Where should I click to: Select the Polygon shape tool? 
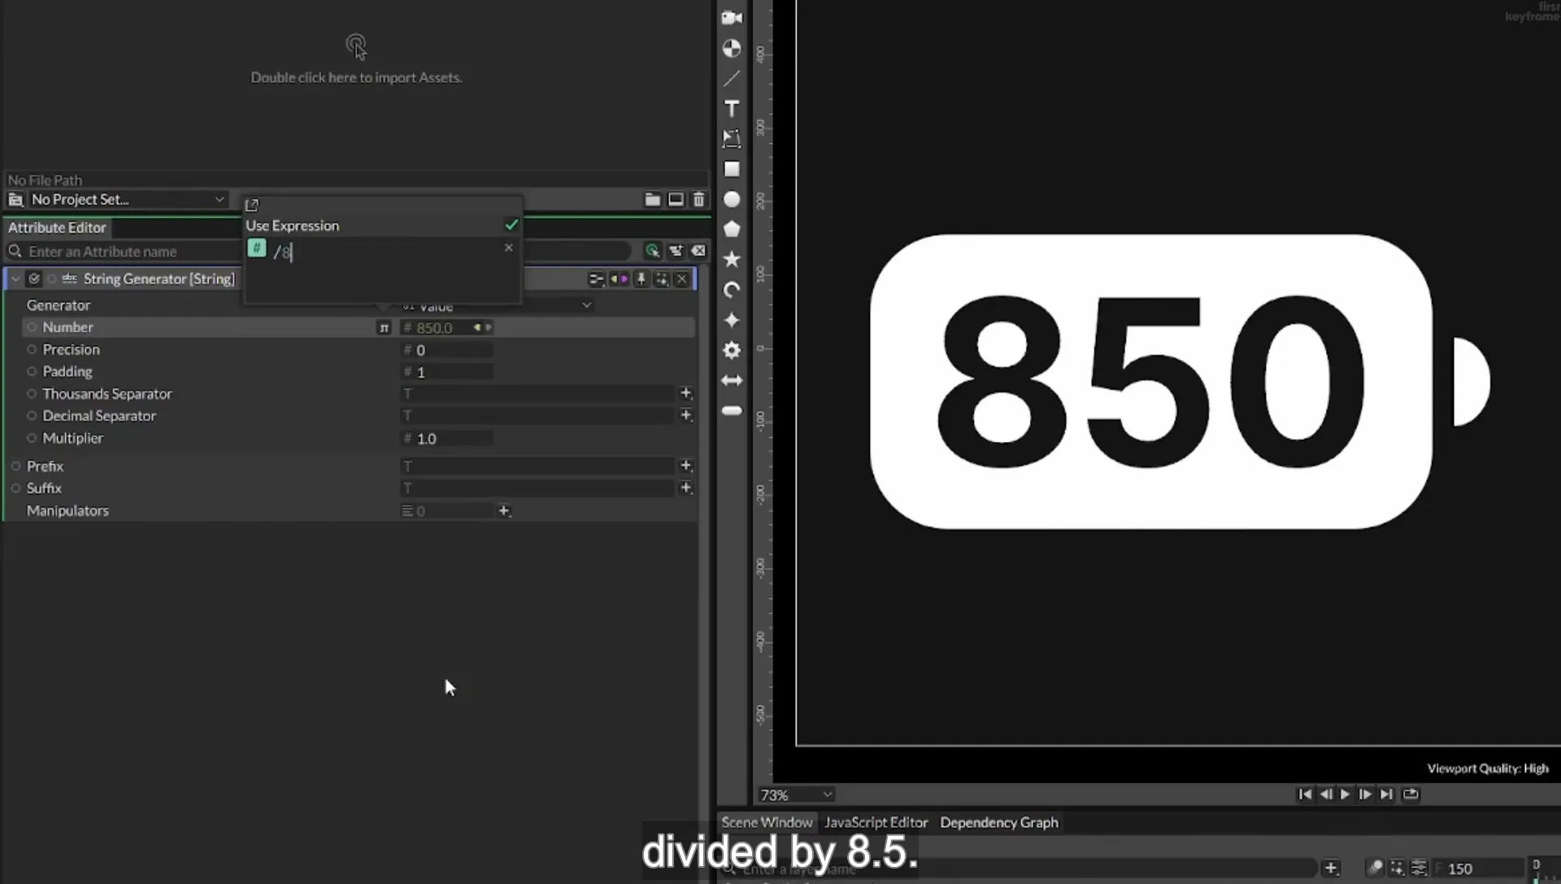[x=732, y=229]
